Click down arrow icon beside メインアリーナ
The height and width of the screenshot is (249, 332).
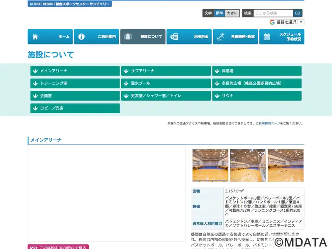point(35,71)
